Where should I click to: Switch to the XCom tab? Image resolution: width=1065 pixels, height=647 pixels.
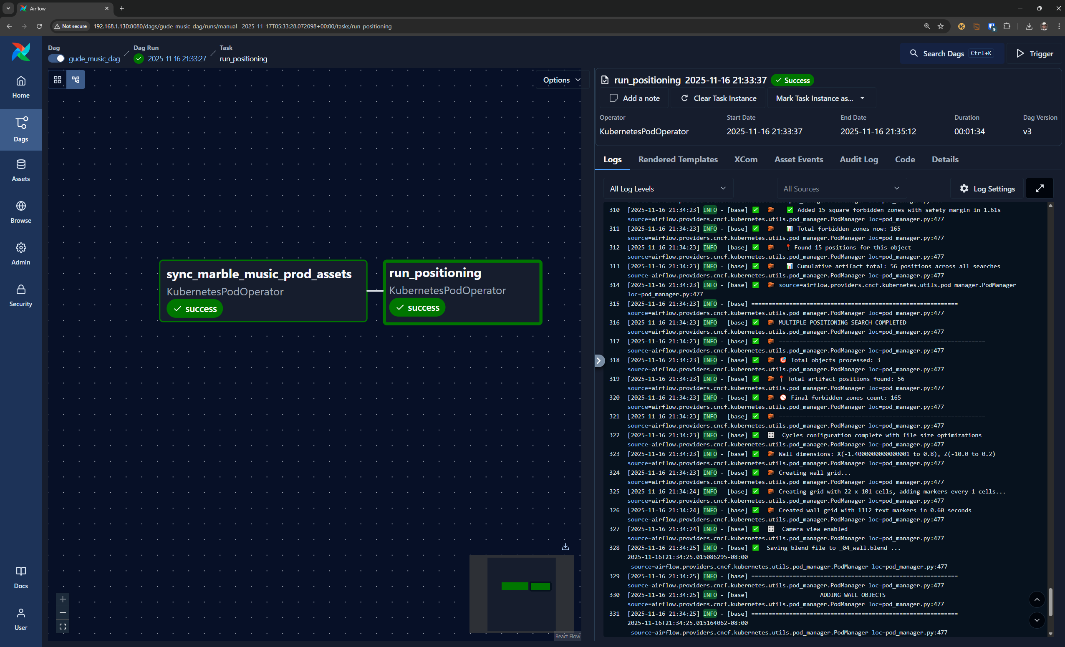[746, 159]
